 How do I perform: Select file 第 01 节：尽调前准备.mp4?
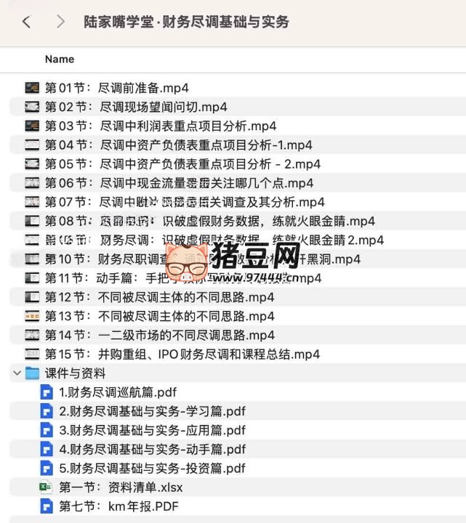pos(117,88)
